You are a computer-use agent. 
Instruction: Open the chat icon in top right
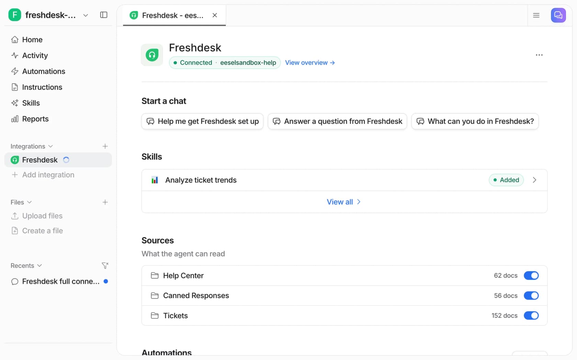click(x=558, y=15)
